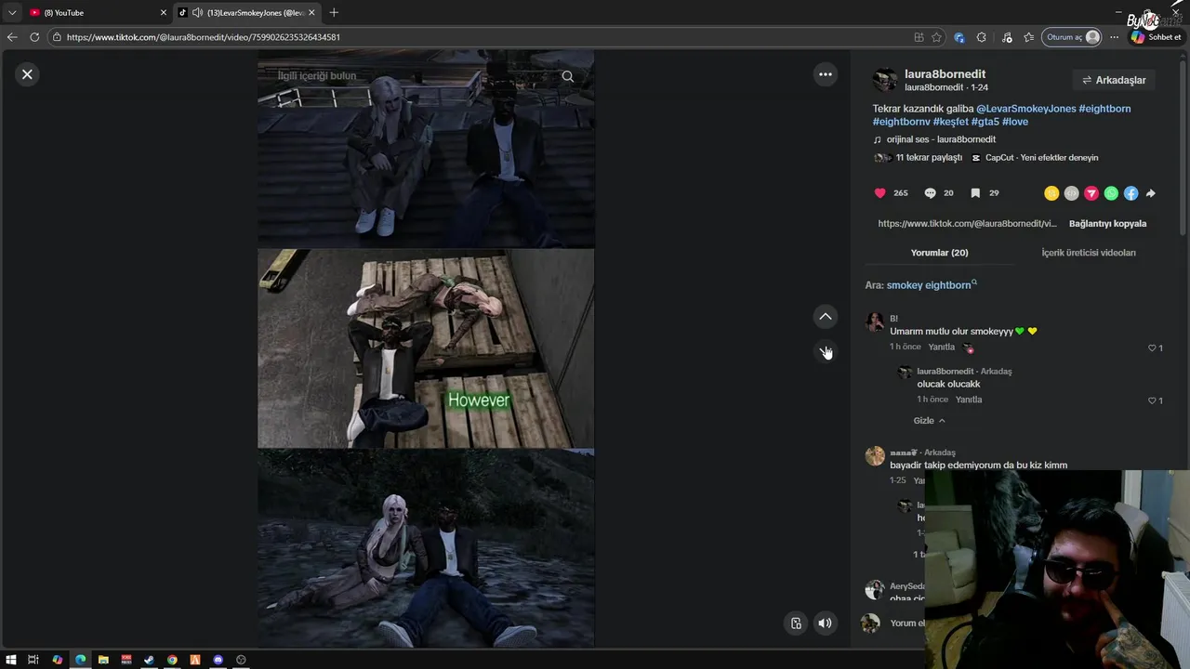Open Google Chrome from the taskbar
Viewport: 1190px width, 669px height.
tap(172, 660)
